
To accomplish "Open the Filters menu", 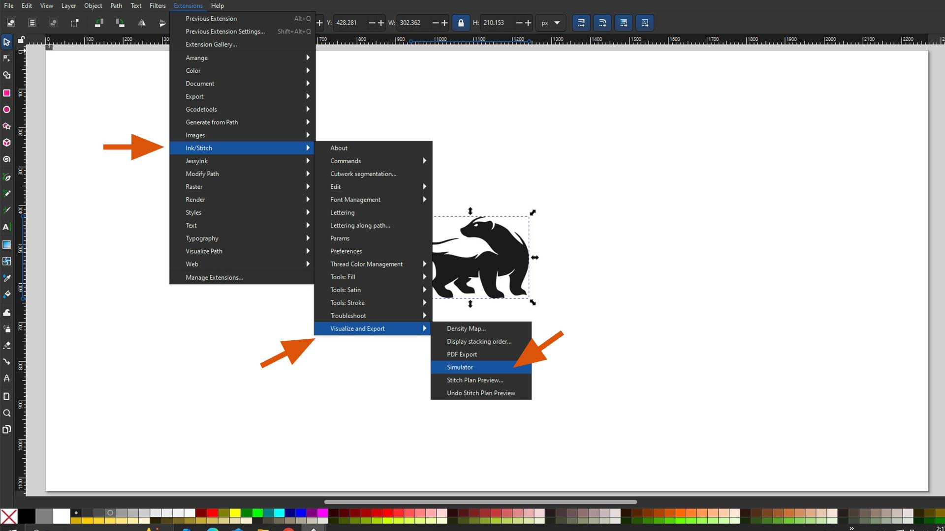I will [157, 6].
